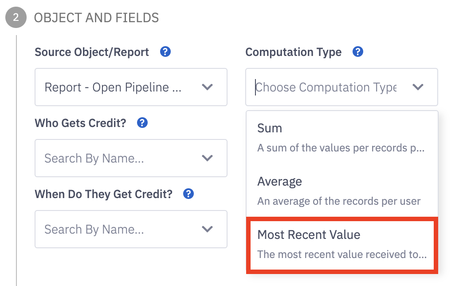Image resolution: width=463 pixels, height=286 pixels.
Task: Click the Source Object/Report label
Action: click(x=92, y=52)
